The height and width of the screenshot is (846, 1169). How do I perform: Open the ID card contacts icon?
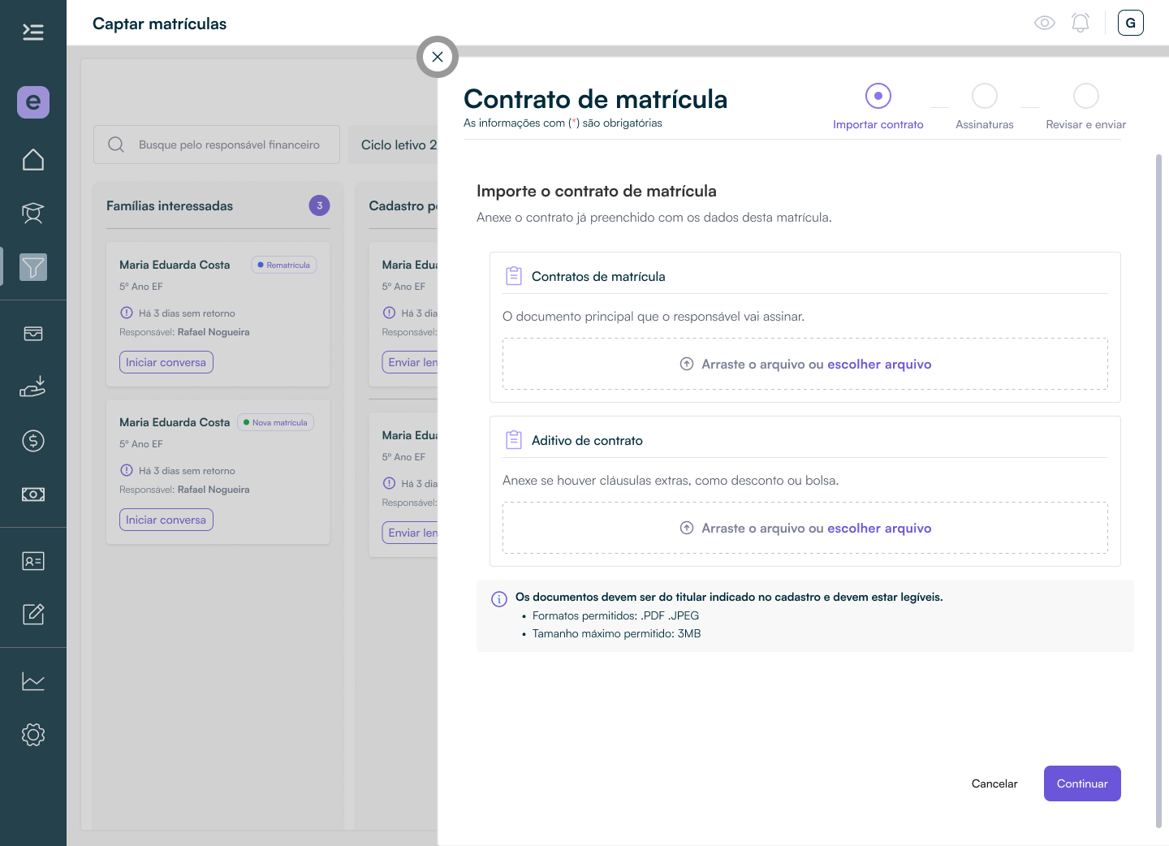[33, 561]
